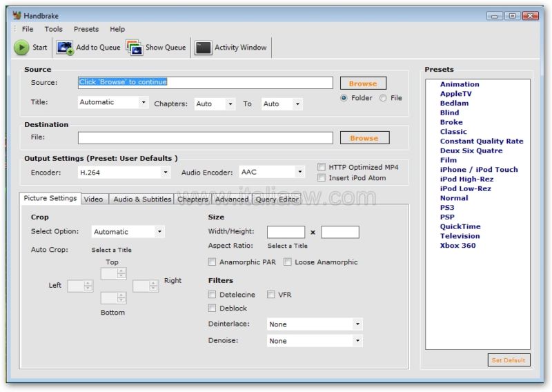This screenshot has width=552, height=392.
Task: Select the Classic preset
Action: tap(453, 132)
